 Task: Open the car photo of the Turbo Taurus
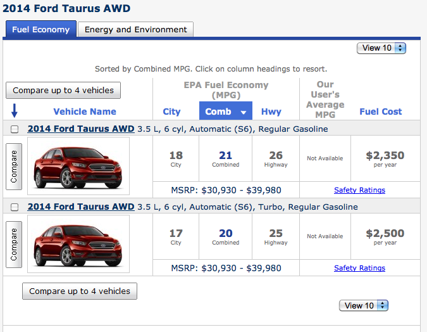point(78,244)
